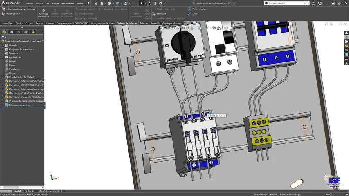This screenshot has height=196, width=349.
Task: Open the Herramientas menu
Action: [x=68, y=4]
